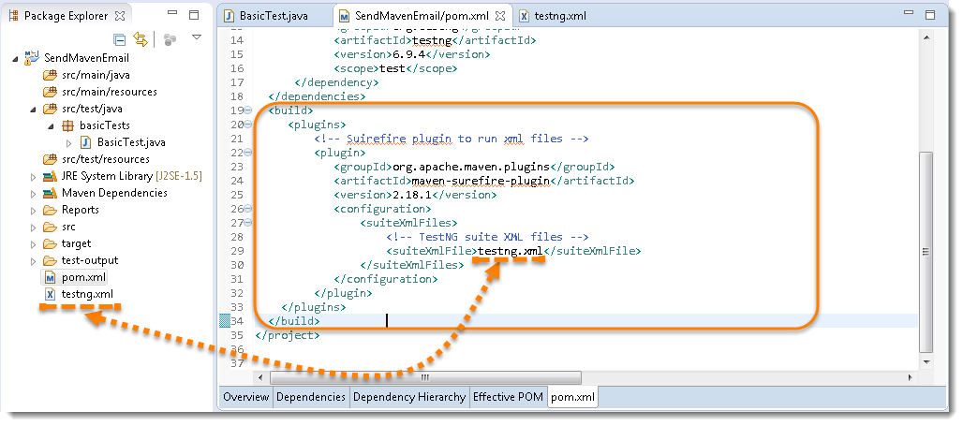Close the Package Explorer view tab
Image resolution: width=963 pixels, height=426 pixels.
pyautogui.click(x=120, y=16)
